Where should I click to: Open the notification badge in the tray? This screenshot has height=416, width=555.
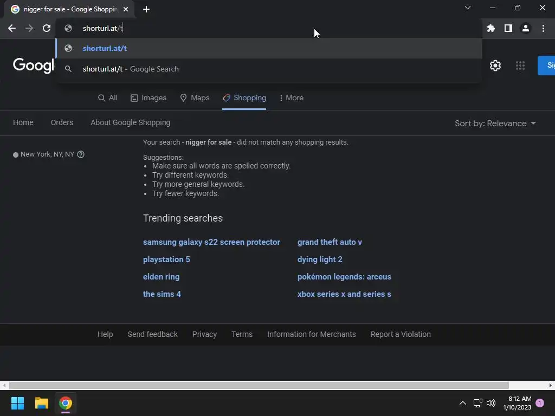pyautogui.click(x=540, y=403)
